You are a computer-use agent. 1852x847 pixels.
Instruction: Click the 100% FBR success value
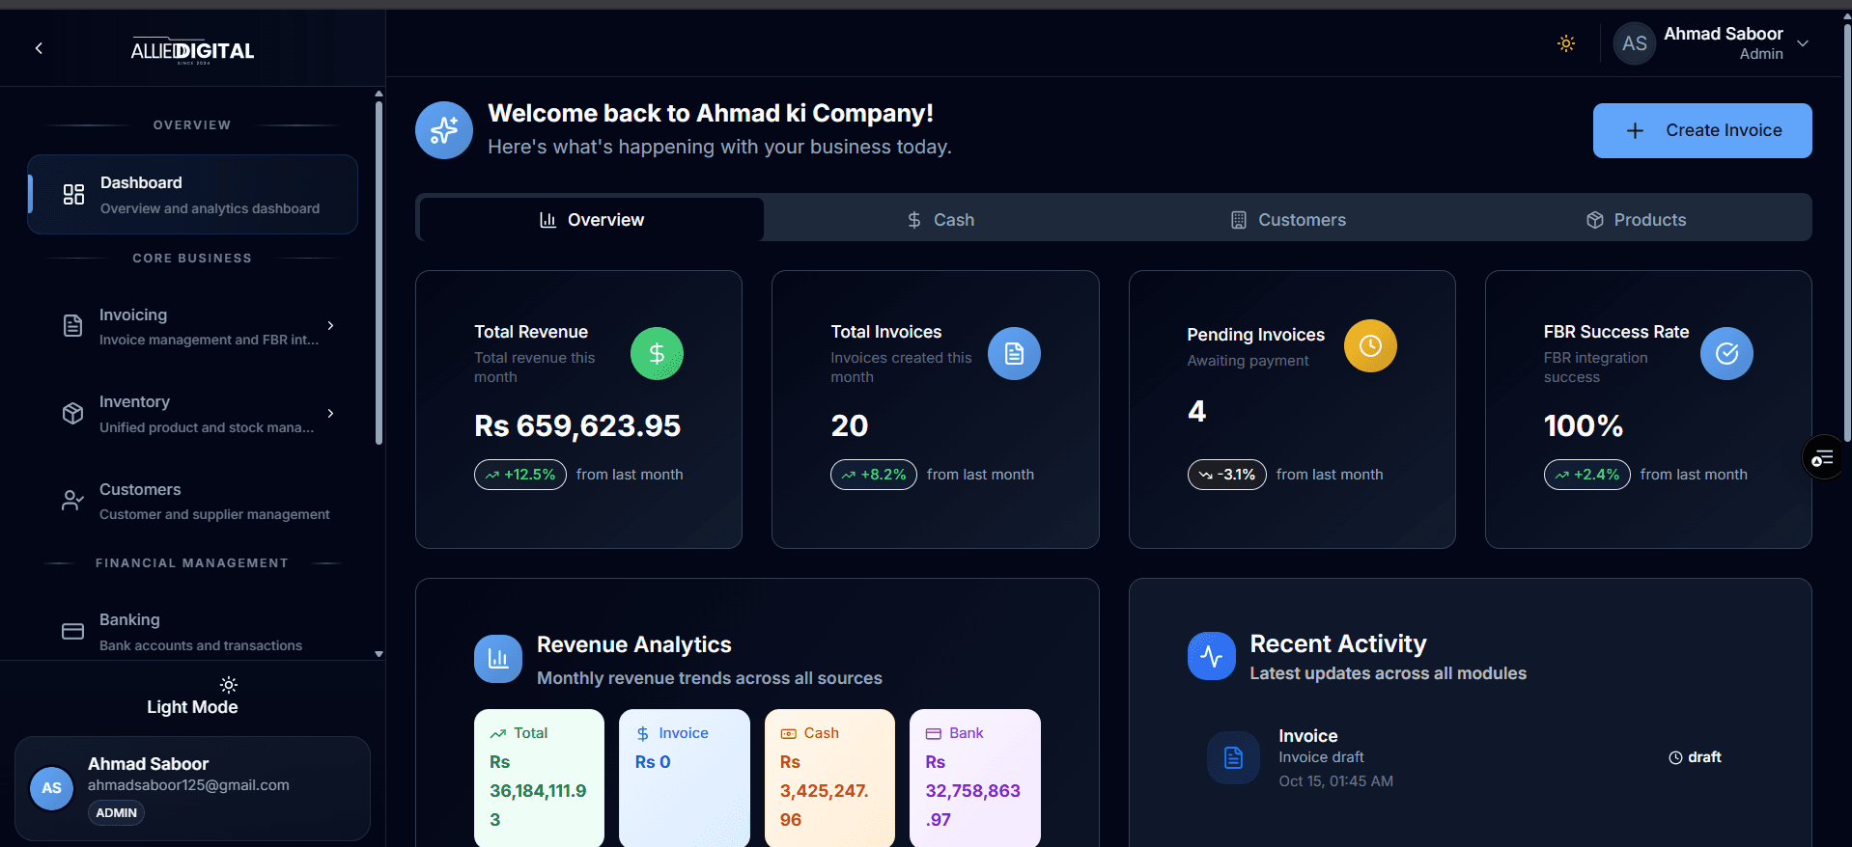coord(1584,425)
